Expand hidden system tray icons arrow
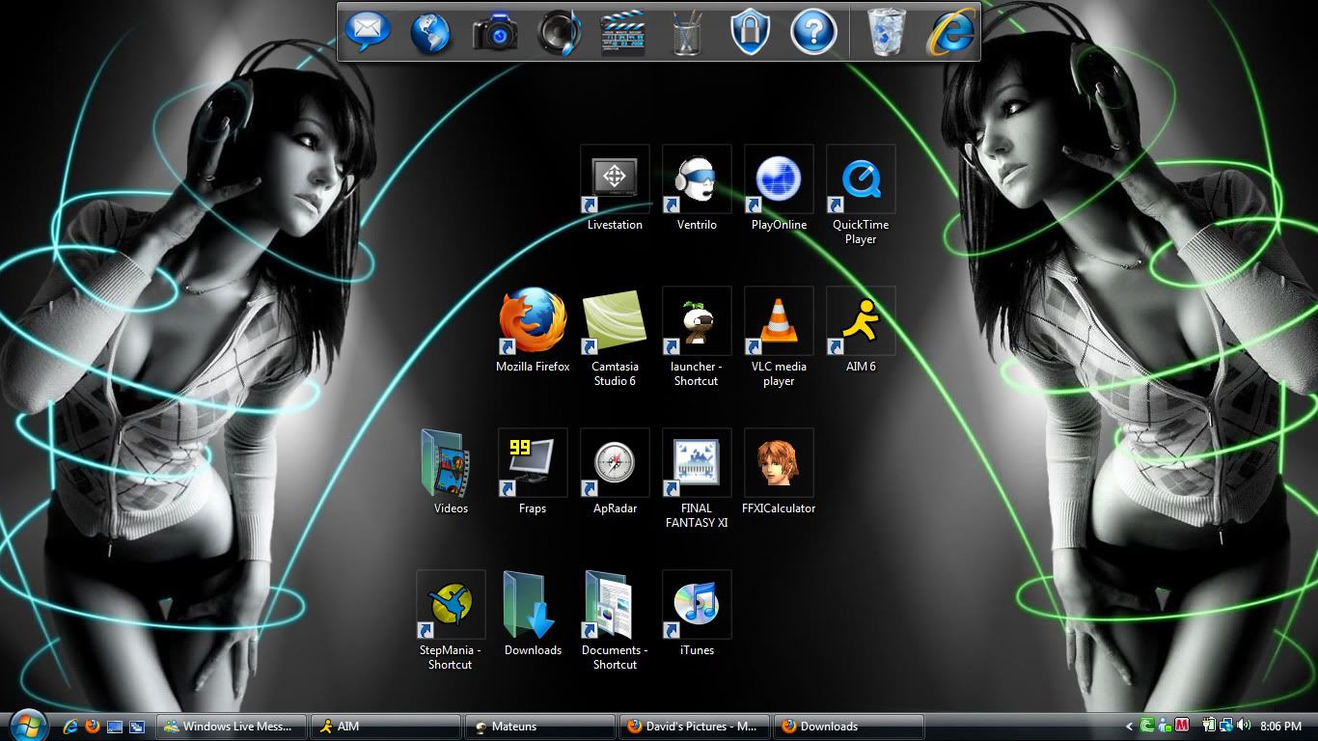Screen dimensions: 1318x741 (1130, 726)
